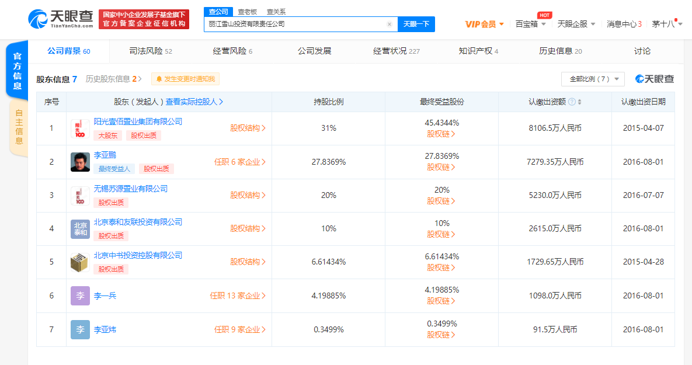
Task: Select the 历史信息 tab
Action: pos(560,51)
